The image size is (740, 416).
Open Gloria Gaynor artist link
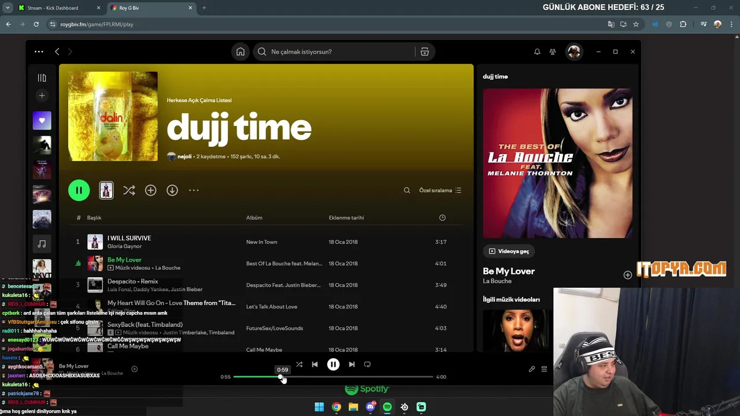pyautogui.click(x=124, y=246)
